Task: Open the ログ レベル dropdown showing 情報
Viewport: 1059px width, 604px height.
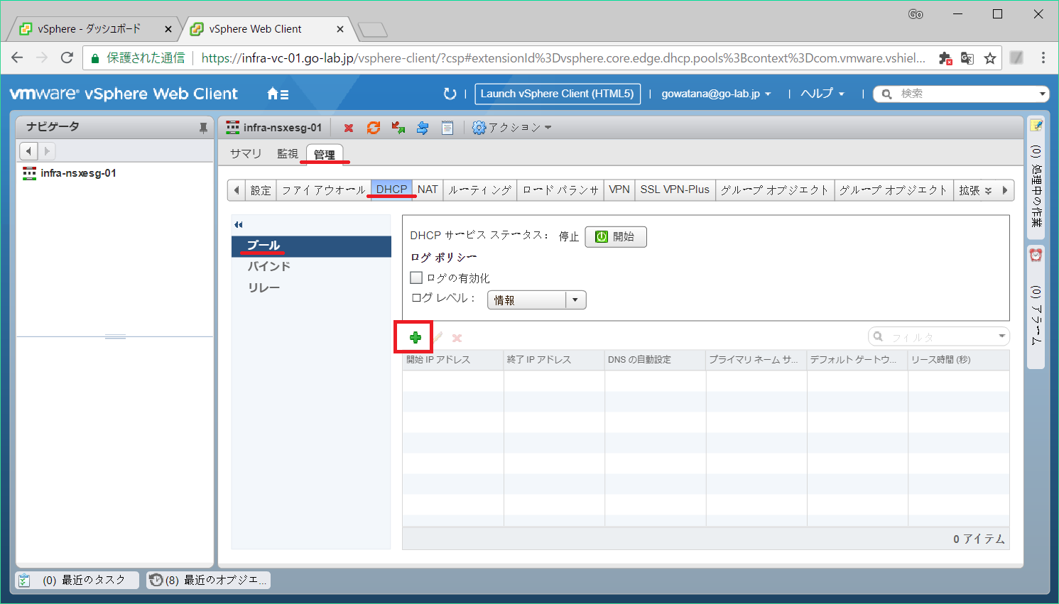Action: click(x=537, y=300)
